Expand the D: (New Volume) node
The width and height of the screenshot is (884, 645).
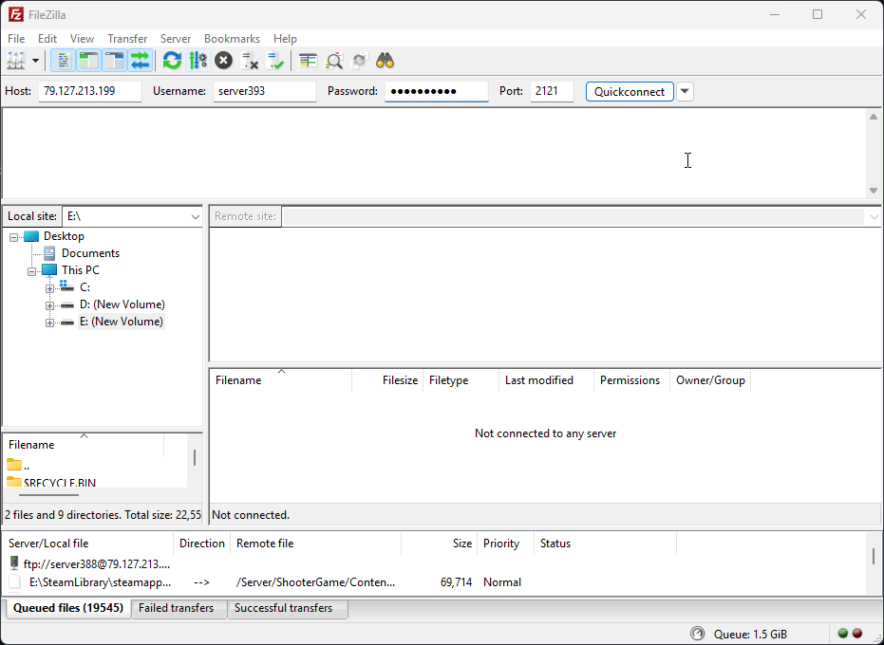coord(50,305)
